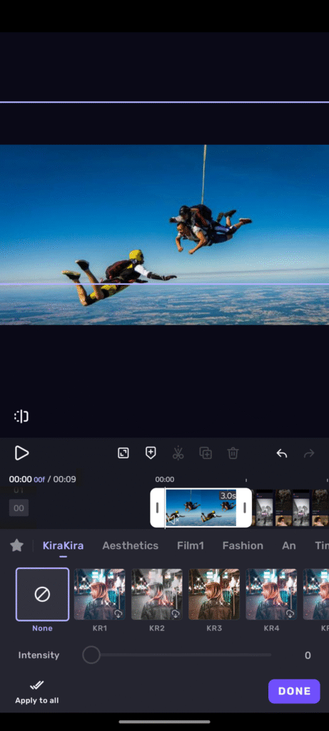This screenshot has width=329, height=731.
Task: Confirm with the DONE button
Action: (x=294, y=691)
